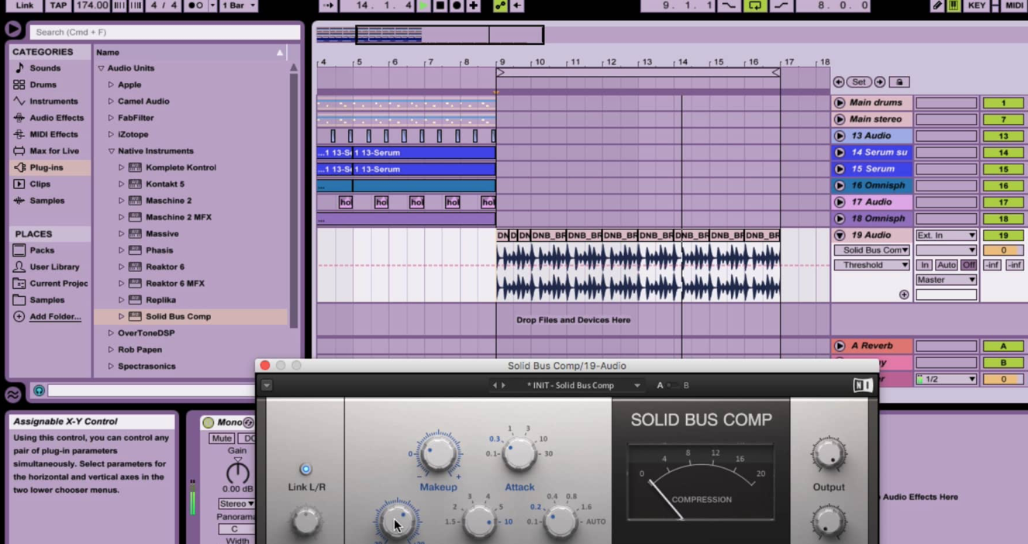1028x544 pixels.
Task: Open the plugin preset dropdown arrow
Action: 637,385
